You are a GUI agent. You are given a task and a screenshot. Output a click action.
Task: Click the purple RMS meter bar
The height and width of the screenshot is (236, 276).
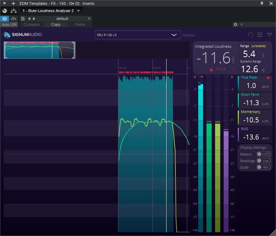[x=226, y=181]
